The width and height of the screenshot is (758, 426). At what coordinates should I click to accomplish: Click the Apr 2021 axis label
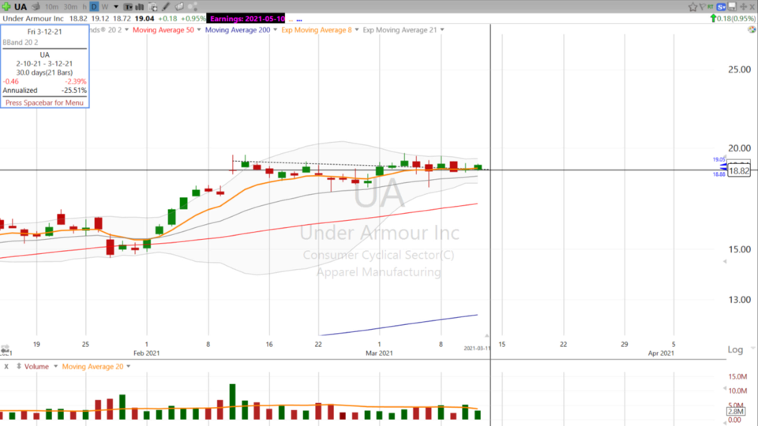pyautogui.click(x=661, y=353)
